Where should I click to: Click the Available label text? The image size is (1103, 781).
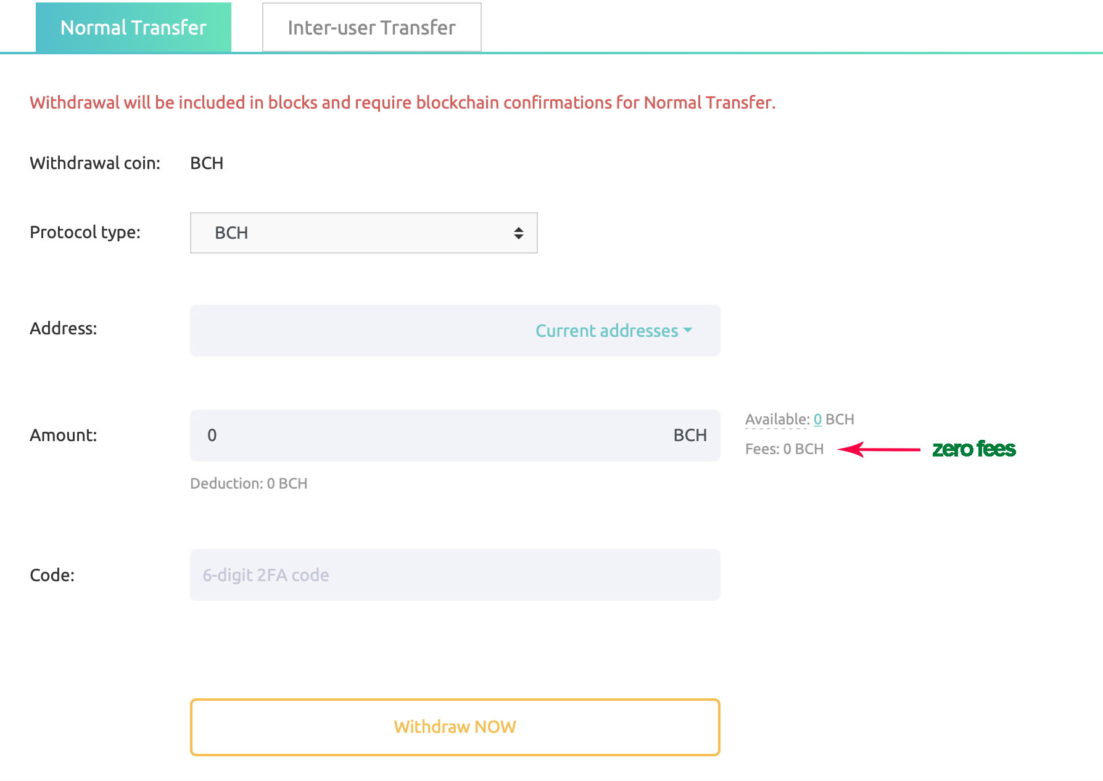pos(777,419)
